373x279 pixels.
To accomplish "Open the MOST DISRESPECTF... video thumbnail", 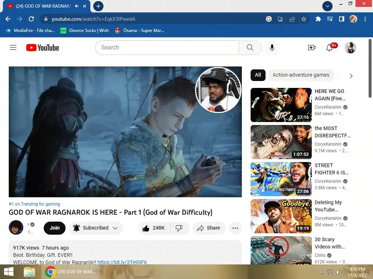I will (x=281, y=142).
